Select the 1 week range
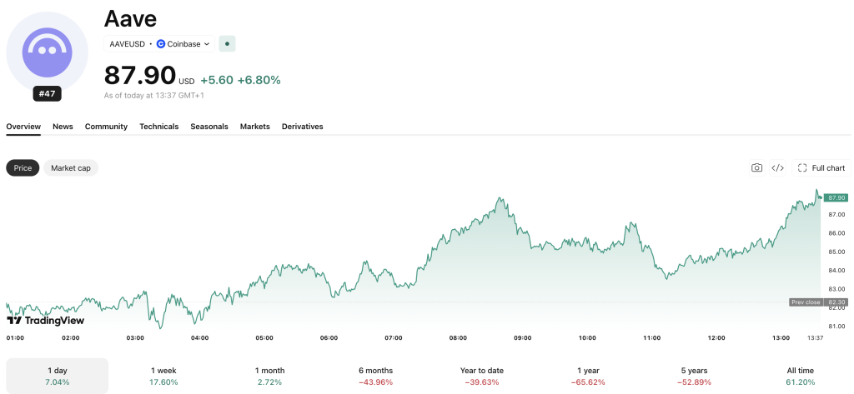 point(164,376)
